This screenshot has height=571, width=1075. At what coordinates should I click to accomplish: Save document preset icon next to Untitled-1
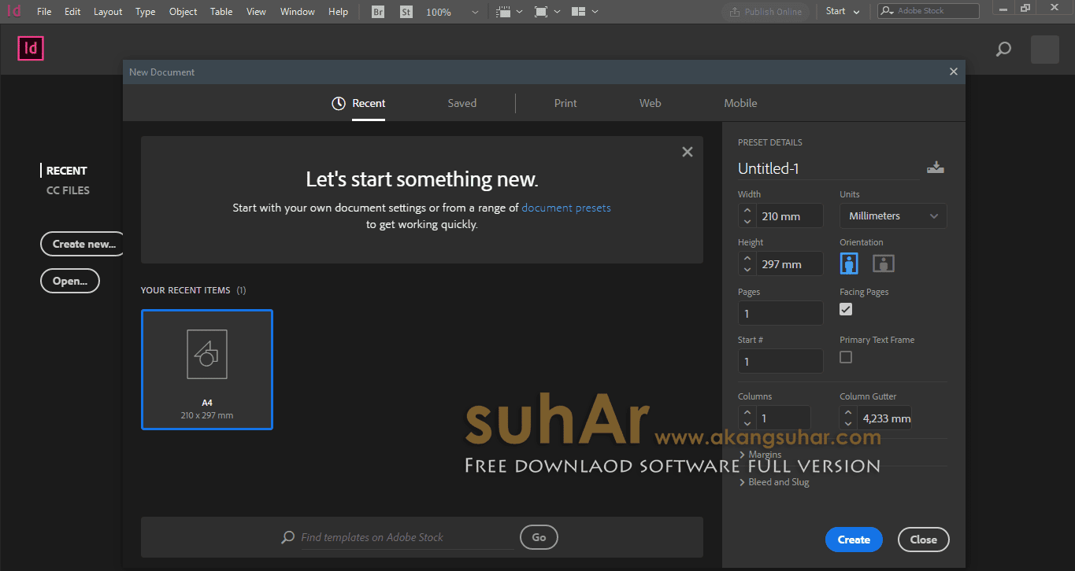[936, 168]
